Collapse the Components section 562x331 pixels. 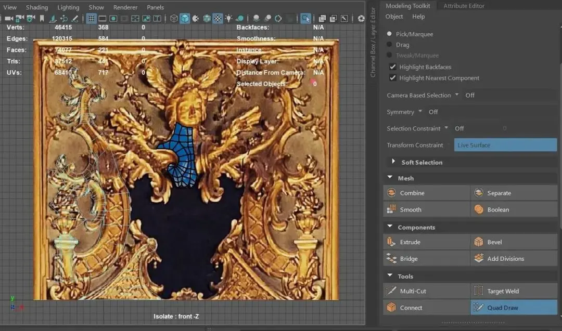click(390, 227)
